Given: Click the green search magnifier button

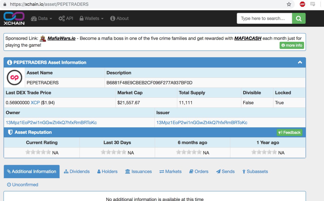Looking at the screenshot, I should 299,18.
